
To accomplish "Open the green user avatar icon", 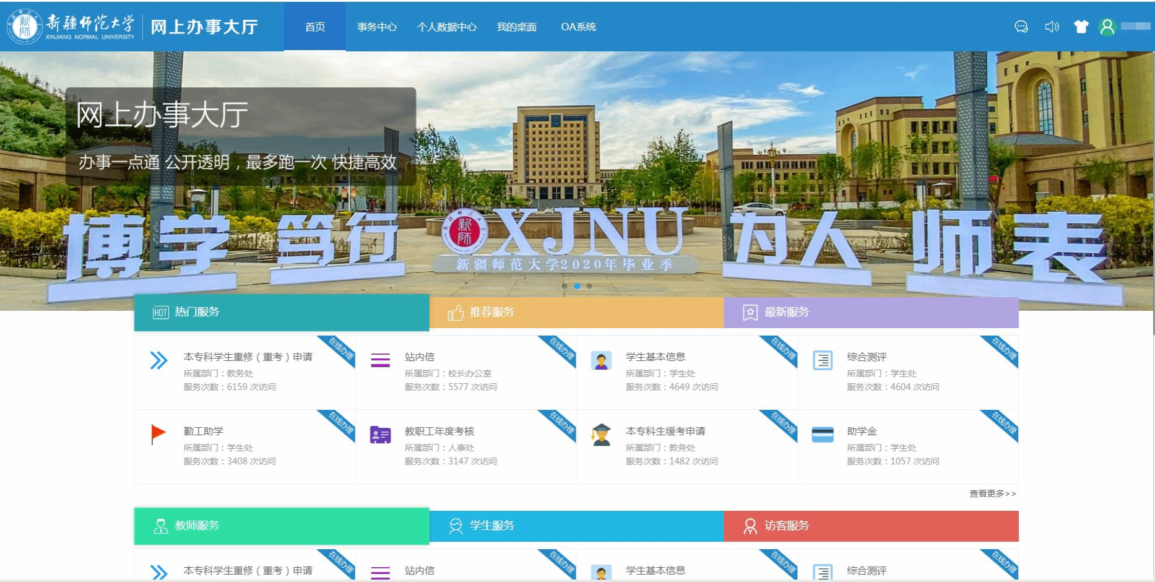I will pyautogui.click(x=1107, y=27).
